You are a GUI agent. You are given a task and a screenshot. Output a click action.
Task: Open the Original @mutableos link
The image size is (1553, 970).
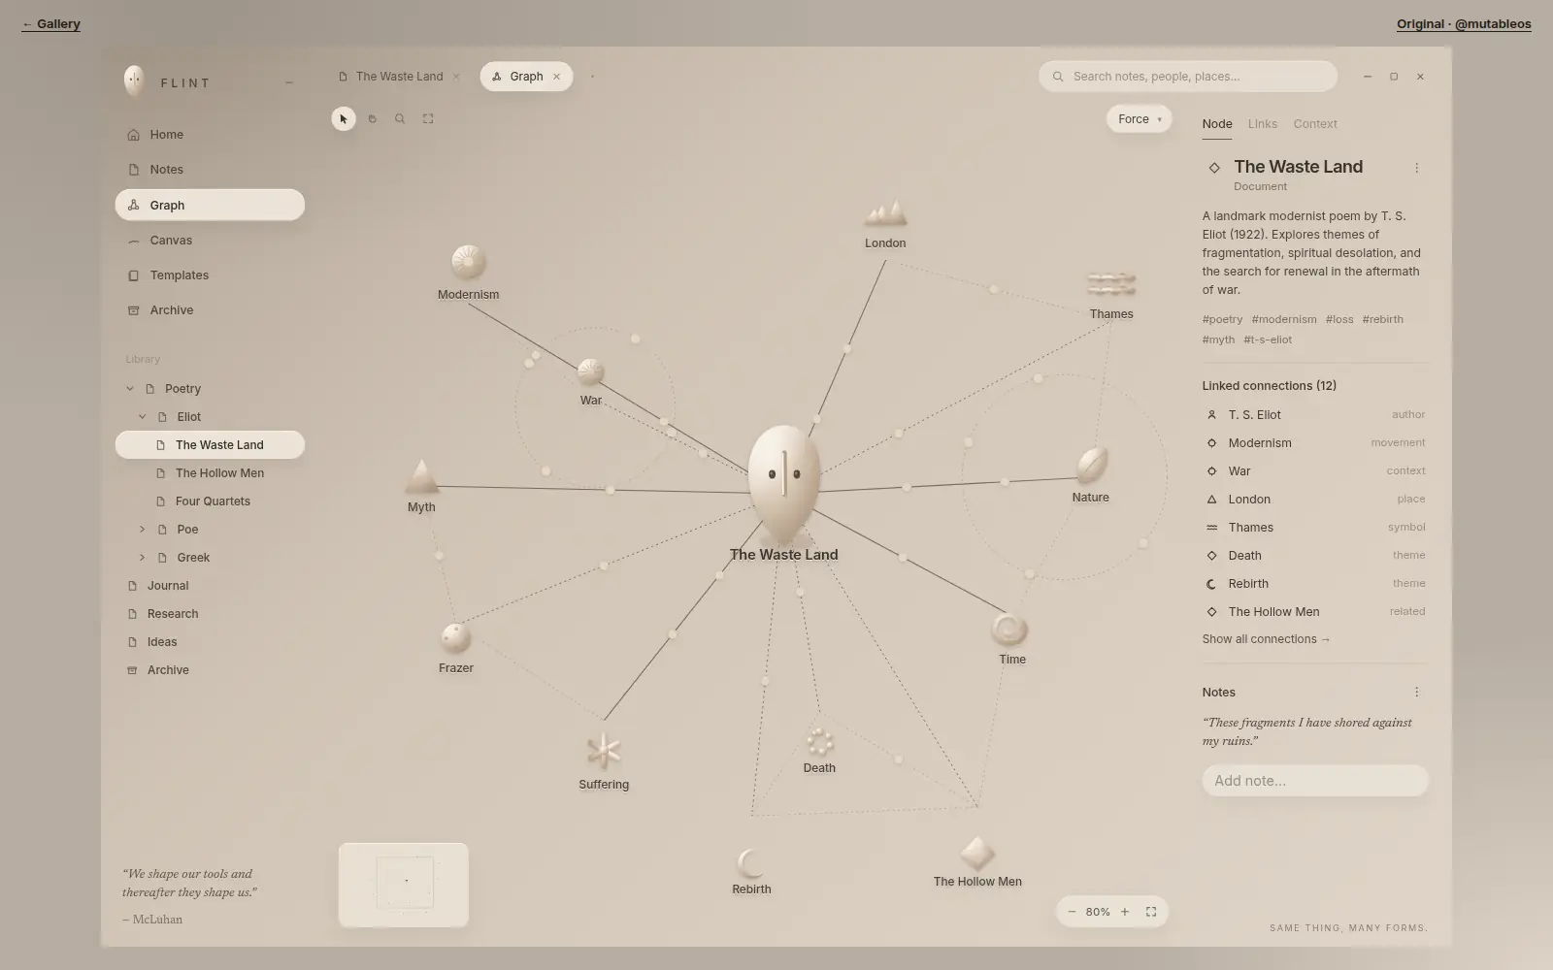tap(1464, 24)
